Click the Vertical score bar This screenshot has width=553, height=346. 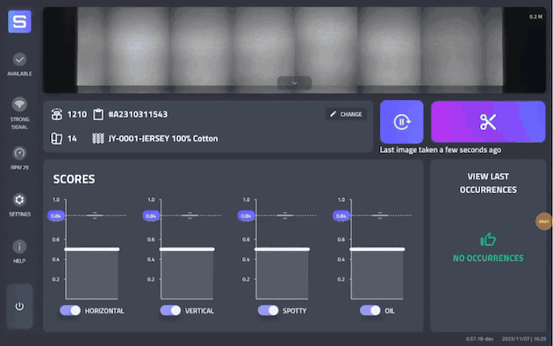[x=187, y=274]
